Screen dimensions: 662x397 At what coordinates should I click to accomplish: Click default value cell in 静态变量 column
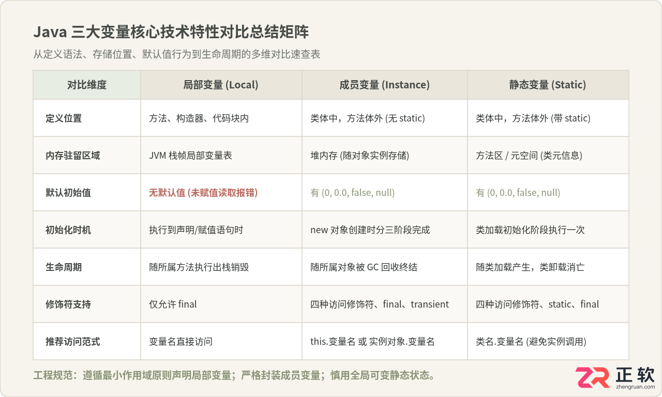pos(548,193)
